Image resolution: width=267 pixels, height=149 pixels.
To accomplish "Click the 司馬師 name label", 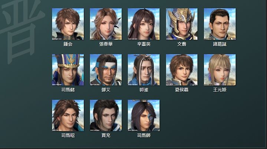I will tap(144, 135).
